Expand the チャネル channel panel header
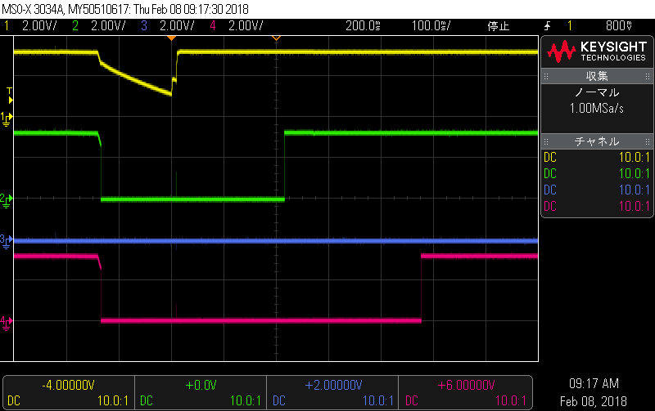The image size is (655, 411). (x=597, y=141)
